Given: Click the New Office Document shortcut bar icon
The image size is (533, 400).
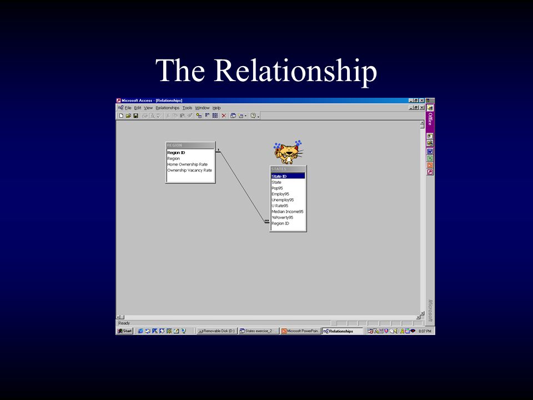Looking at the screenshot, I should click(430, 137).
